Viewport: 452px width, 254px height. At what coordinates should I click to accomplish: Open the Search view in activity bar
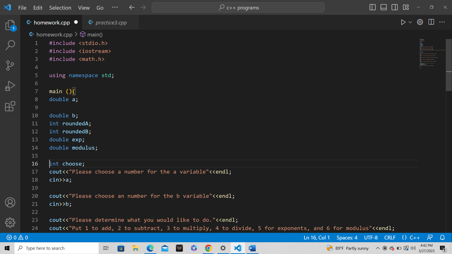(10, 45)
